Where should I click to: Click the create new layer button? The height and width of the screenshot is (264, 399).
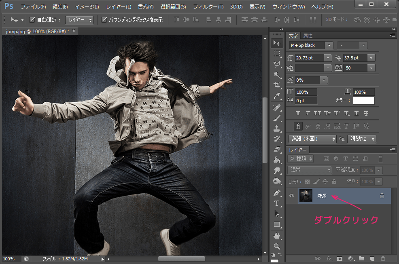click(x=372, y=258)
